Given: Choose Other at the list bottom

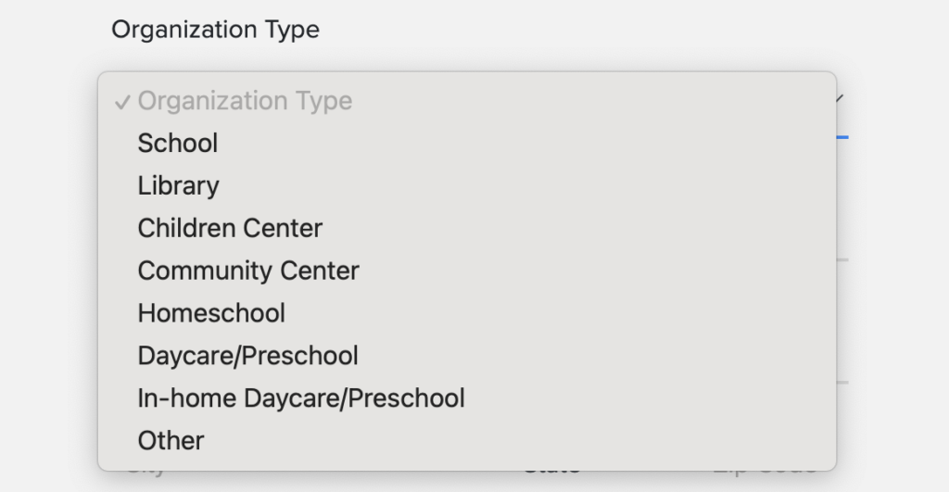Looking at the screenshot, I should click(171, 441).
